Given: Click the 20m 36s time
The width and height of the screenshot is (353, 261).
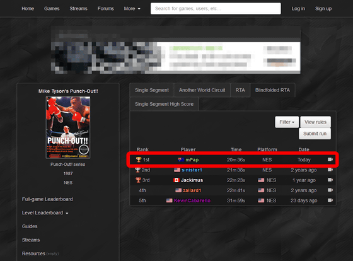Looking at the screenshot, I should tap(236, 159).
